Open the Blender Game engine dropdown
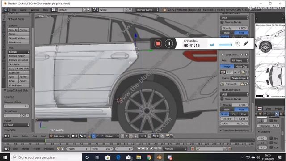The image size is (286, 161). point(147,10)
